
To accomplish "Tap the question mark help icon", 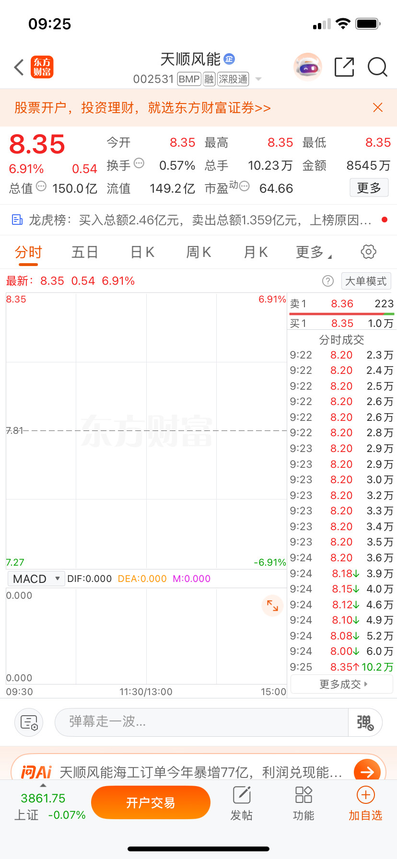I will pos(328,281).
